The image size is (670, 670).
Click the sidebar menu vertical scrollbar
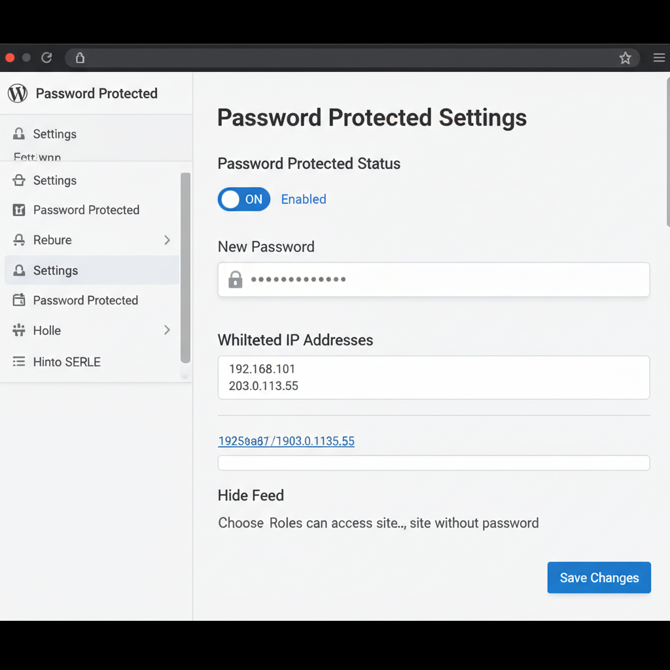[185, 268]
